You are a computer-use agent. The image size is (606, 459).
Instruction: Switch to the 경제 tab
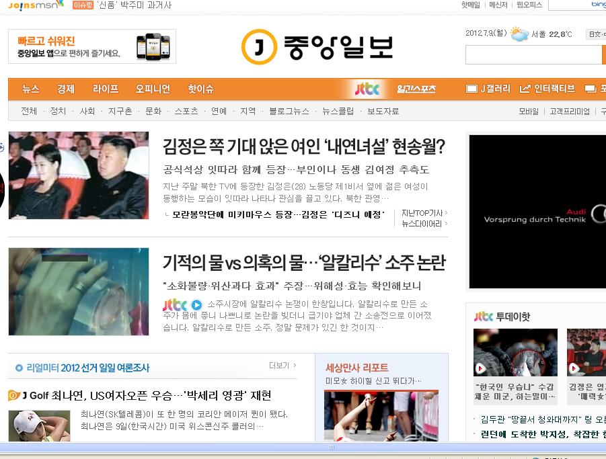pyautogui.click(x=65, y=89)
